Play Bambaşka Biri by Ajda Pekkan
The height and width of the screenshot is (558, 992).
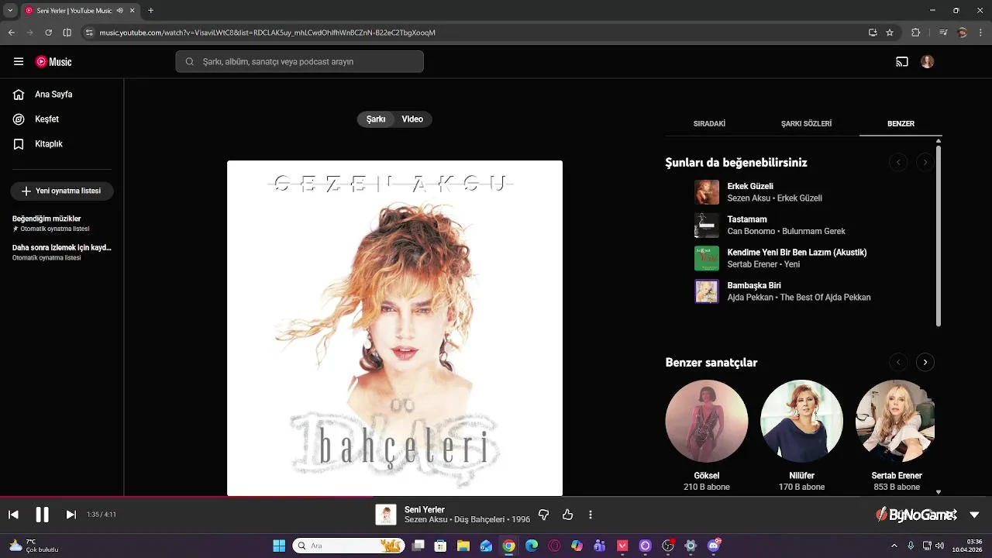coord(798,291)
